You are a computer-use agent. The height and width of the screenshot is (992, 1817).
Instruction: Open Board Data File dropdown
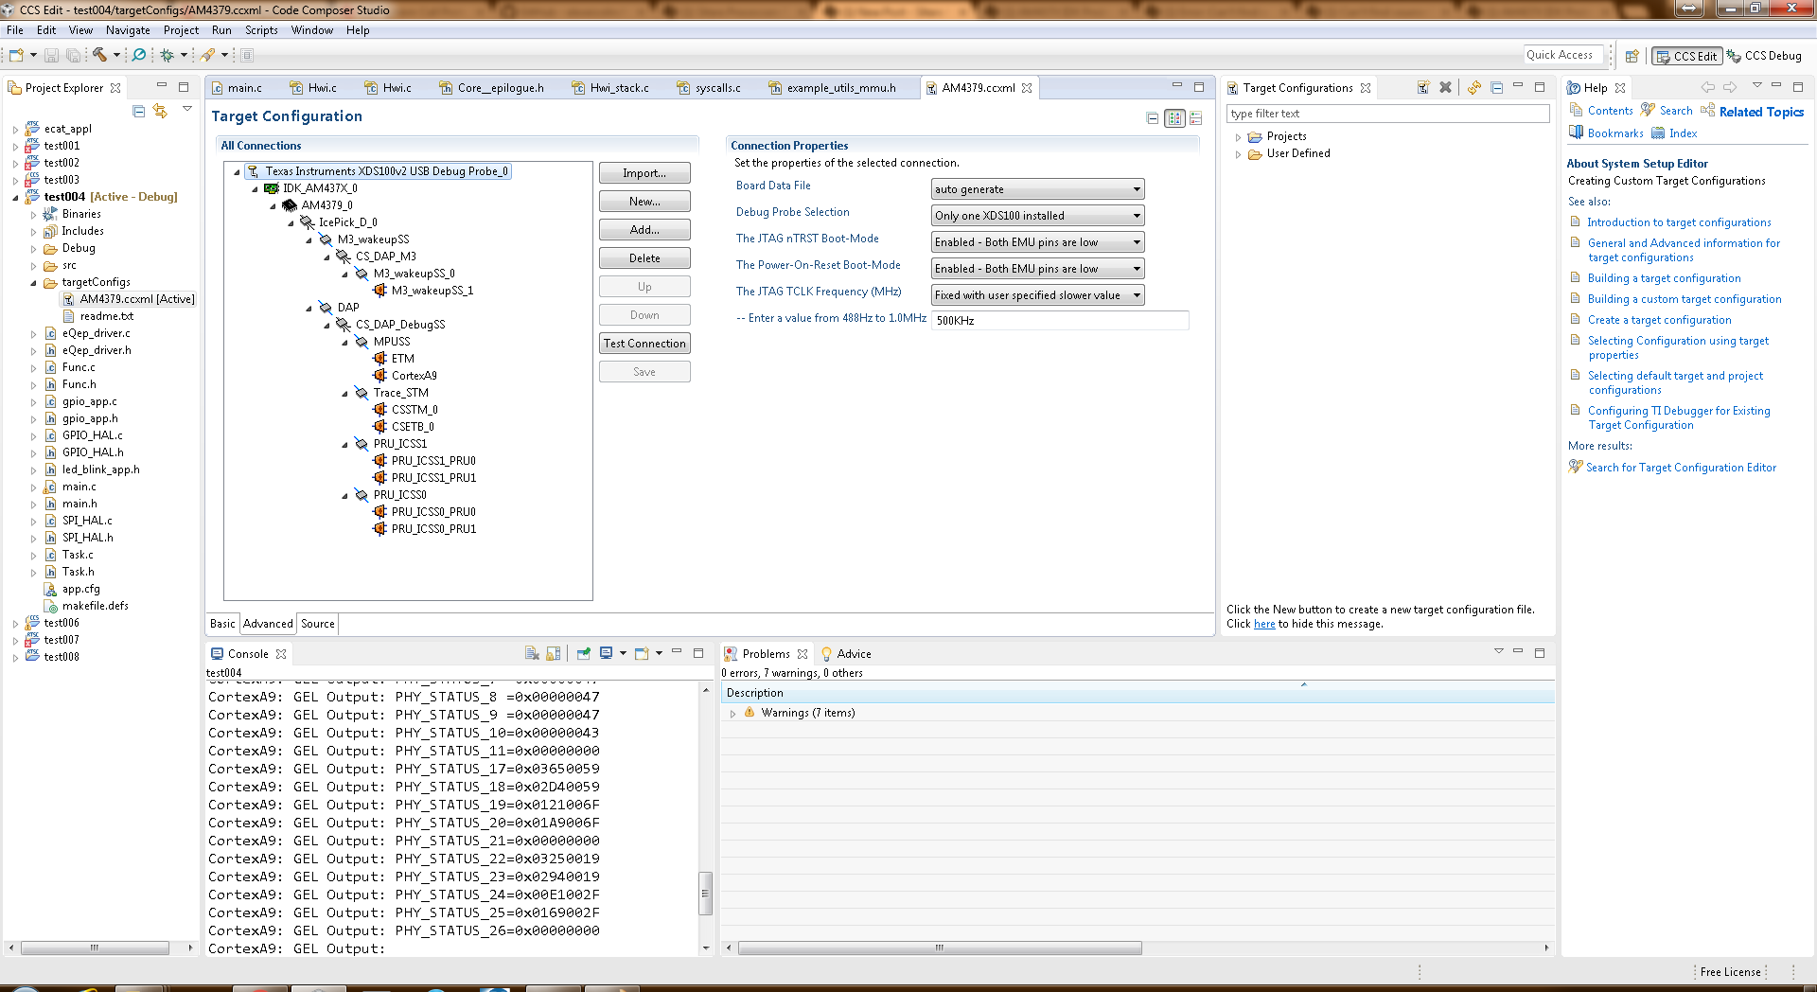tap(1037, 189)
